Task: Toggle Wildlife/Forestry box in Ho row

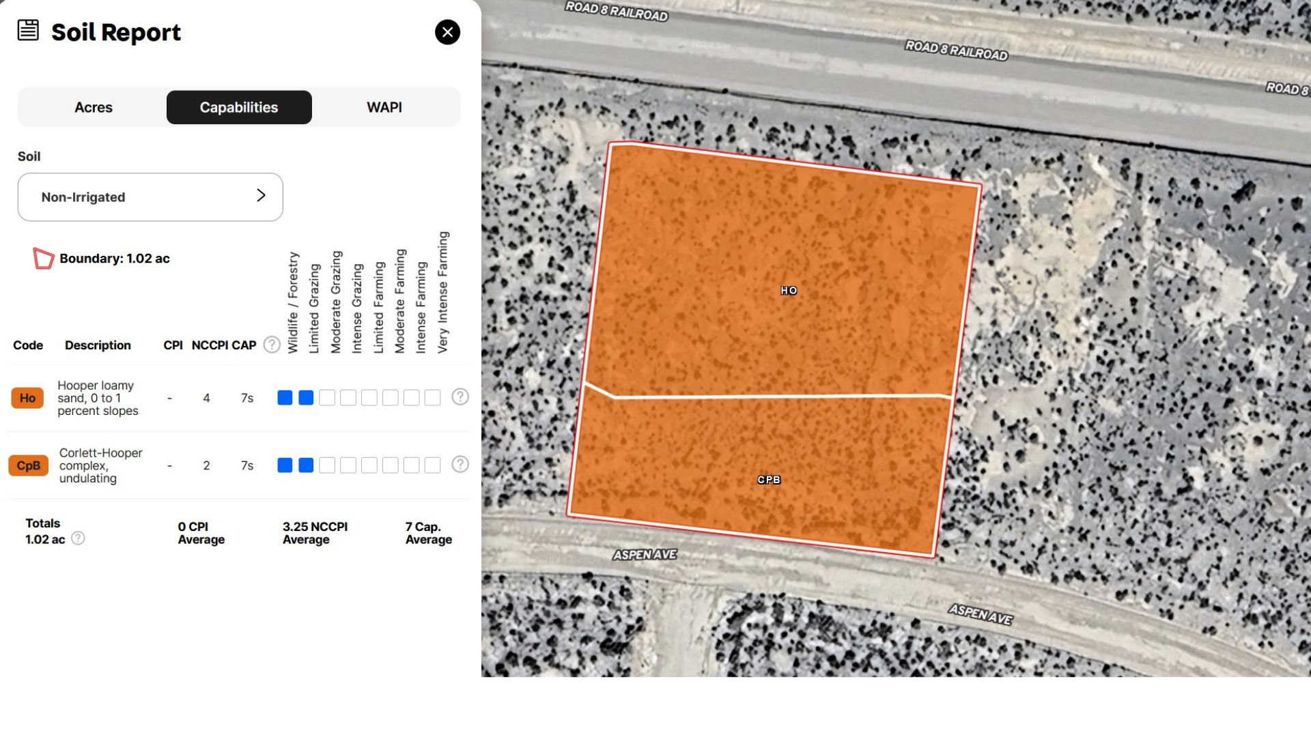Action: click(285, 398)
